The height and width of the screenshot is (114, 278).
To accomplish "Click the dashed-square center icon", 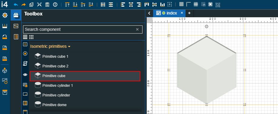I will pos(170,5).
